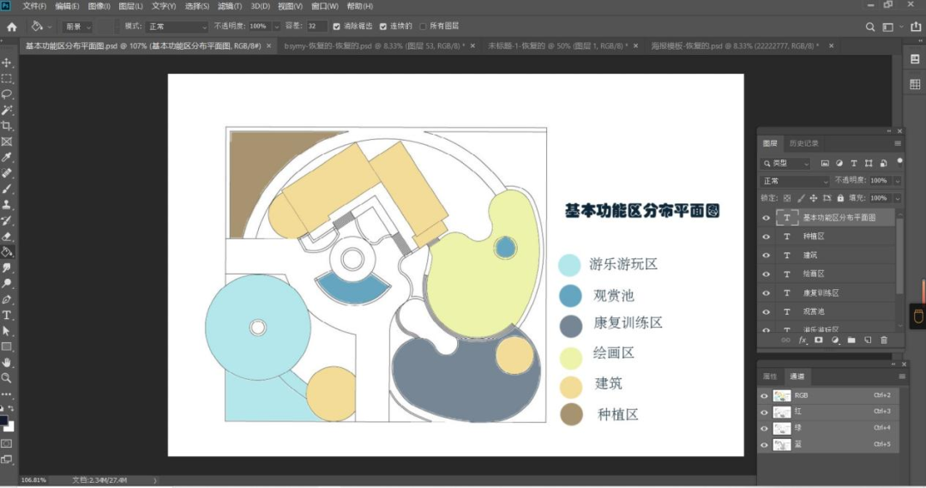
Task: Select the Eraser tool
Action: tap(7, 237)
